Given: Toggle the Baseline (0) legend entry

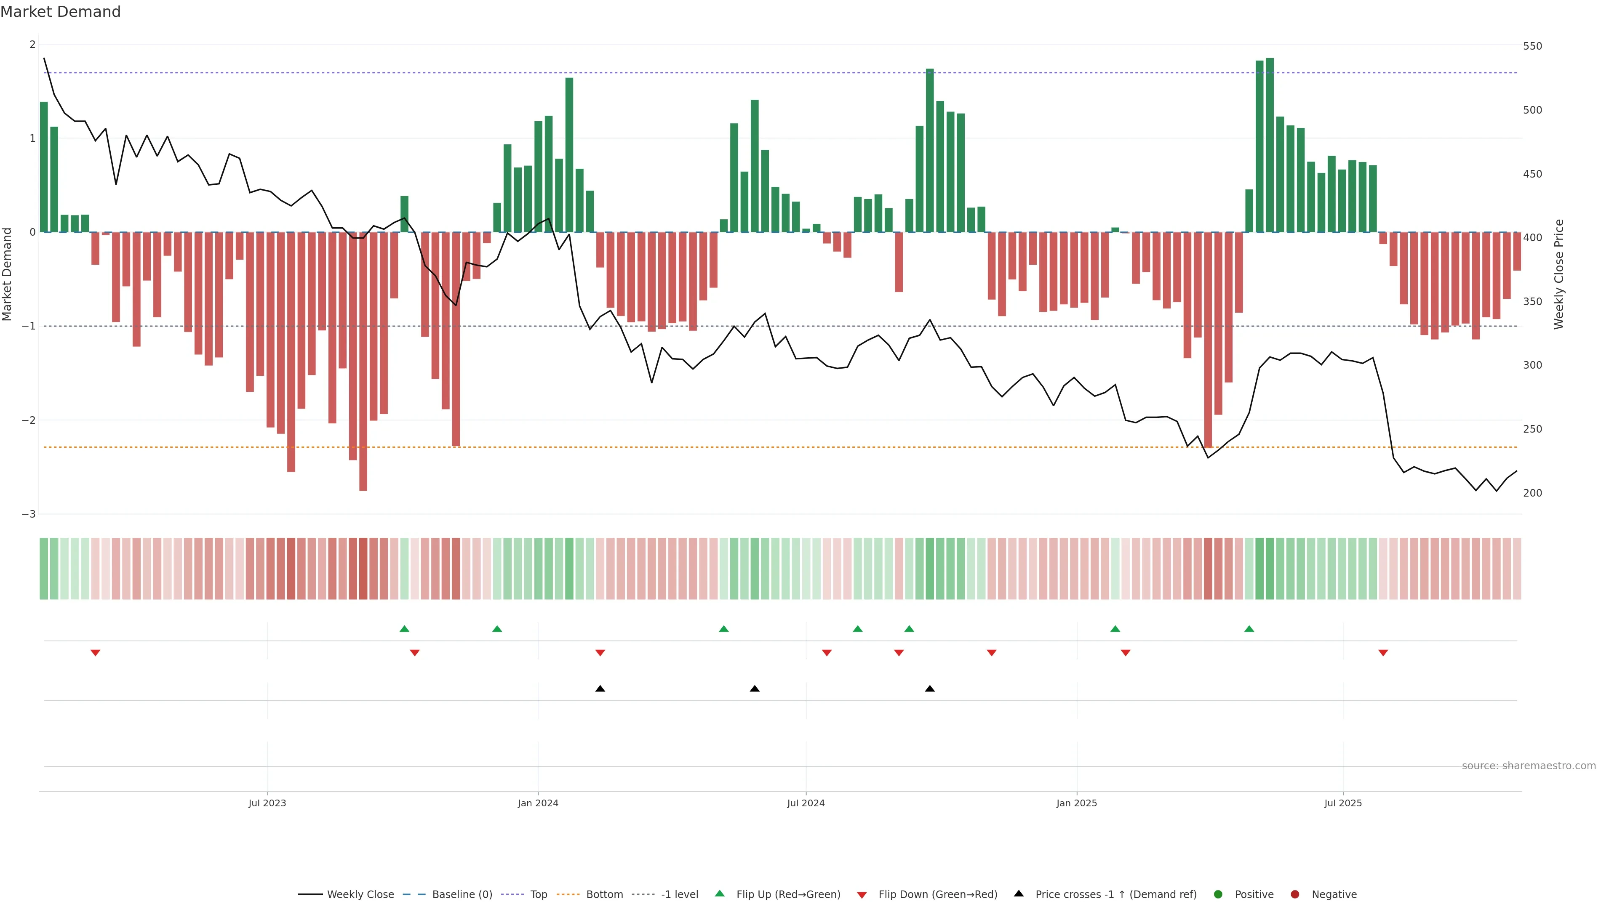Looking at the screenshot, I should (462, 894).
